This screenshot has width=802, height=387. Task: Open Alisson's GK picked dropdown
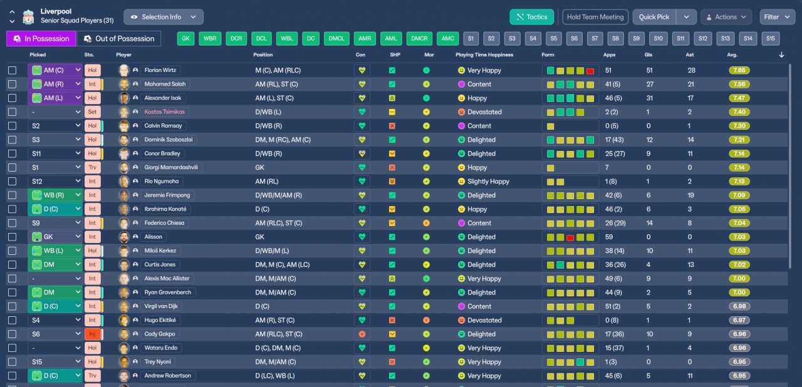coord(55,237)
